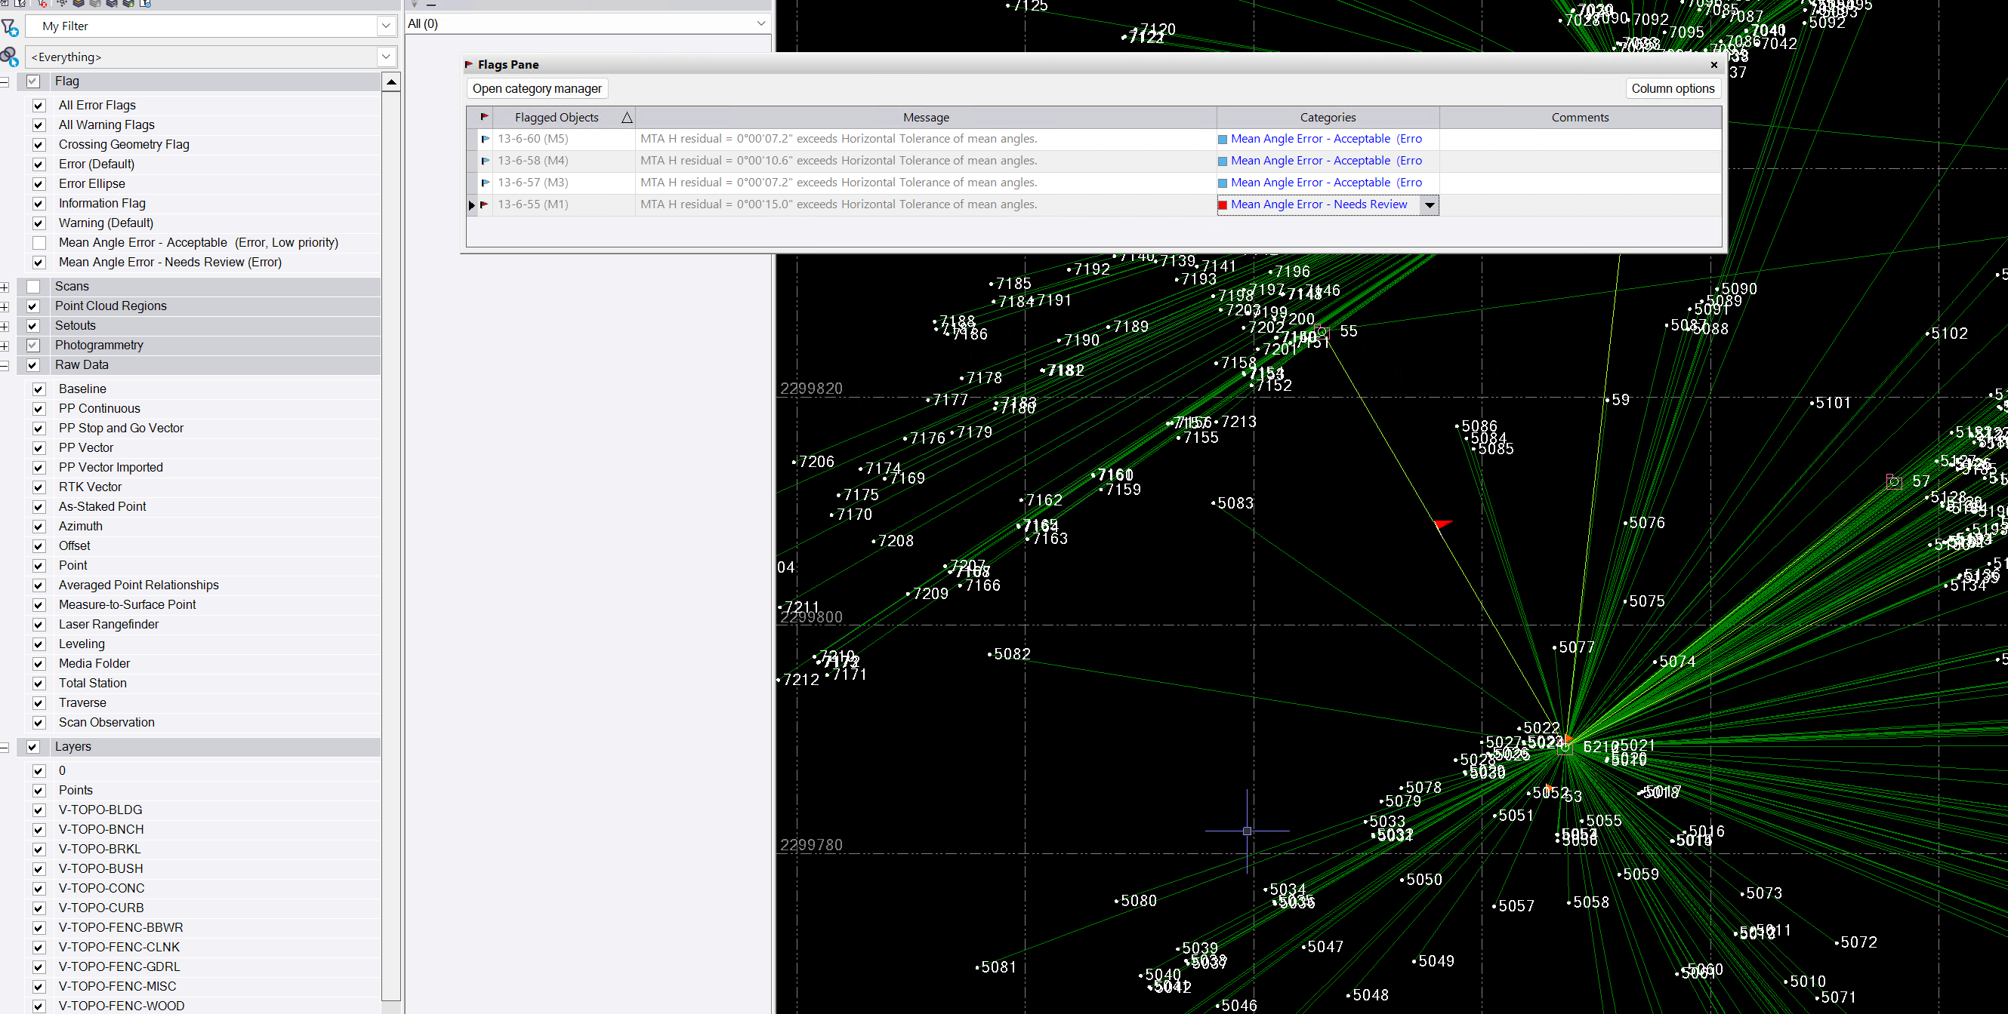Hide the V-TOPO-BLDG layer
This screenshot has height=1014, width=2008.
(39, 810)
